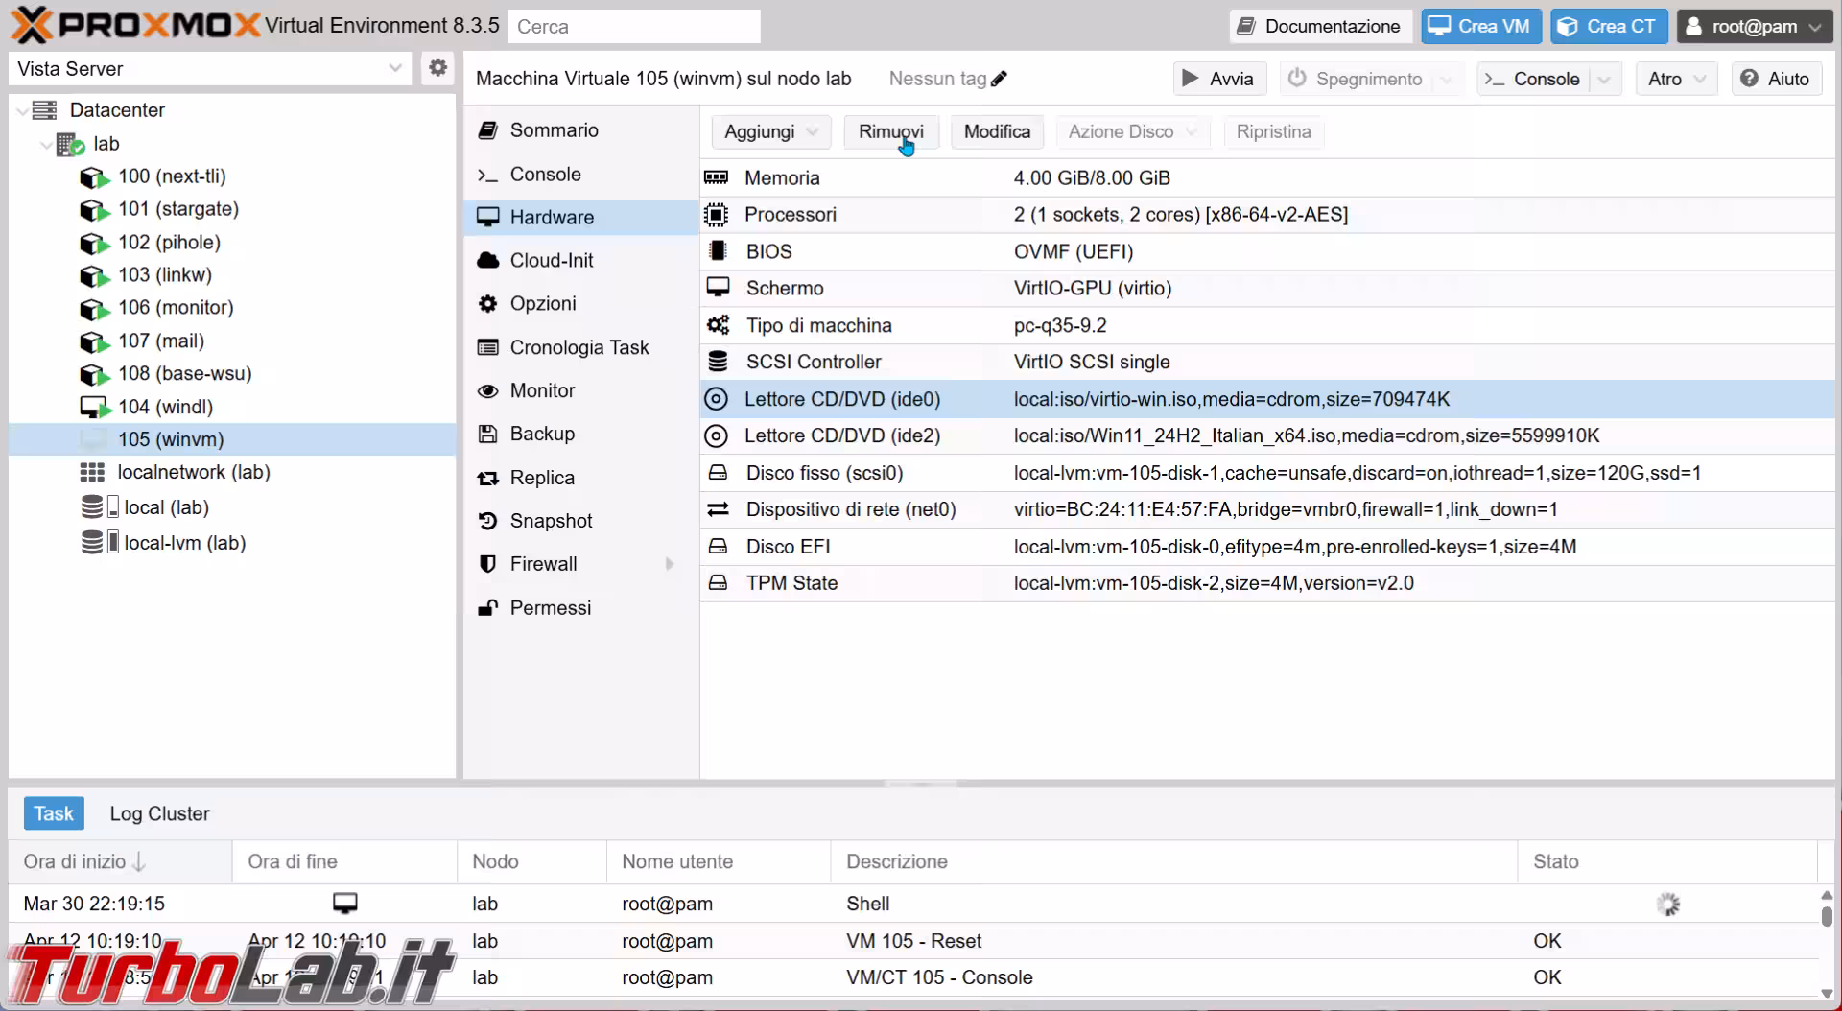The width and height of the screenshot is (1842, 1011).
Task: Open the Aggiungi hardware dropdown
Action: pos(770,131)
